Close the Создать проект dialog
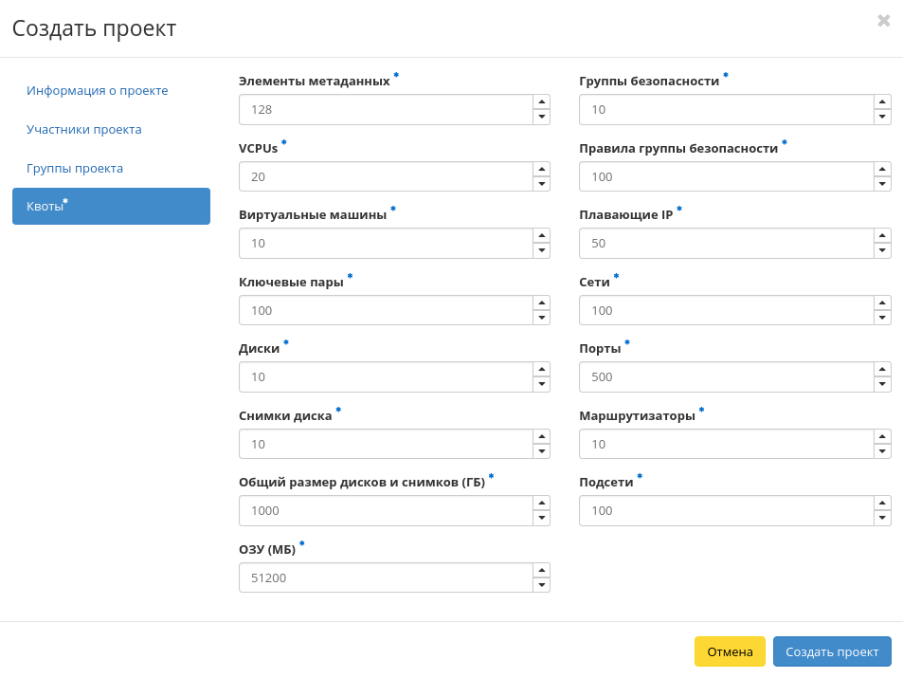This screenshot has width=903, height=678. point(883,21)
